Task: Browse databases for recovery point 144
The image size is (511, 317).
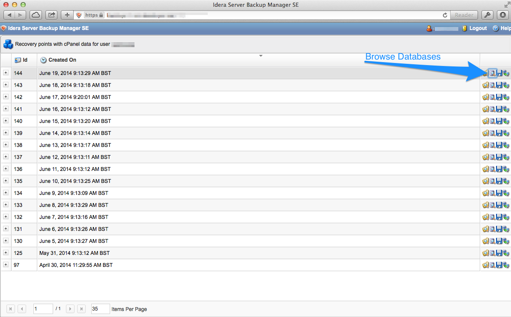Action: point(493,73)
